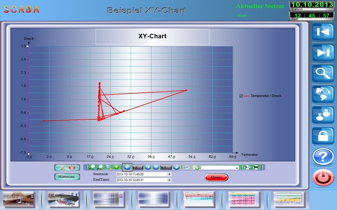Click the lock icon in the right sidebar

(323, 136)
